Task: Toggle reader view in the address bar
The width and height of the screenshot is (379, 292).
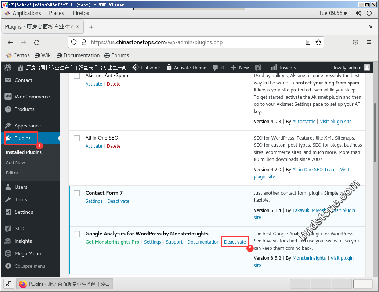Action: point(308,42)
